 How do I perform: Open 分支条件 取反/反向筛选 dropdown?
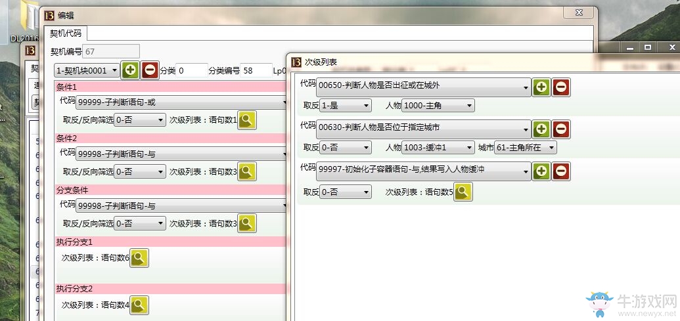tap(140, 224)
